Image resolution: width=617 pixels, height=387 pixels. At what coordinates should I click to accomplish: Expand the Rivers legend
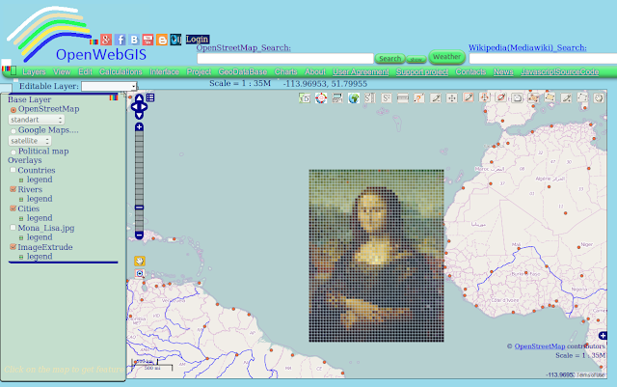[x=21, y=200]
